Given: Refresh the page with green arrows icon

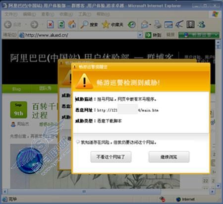Looking at the screenshot, I should [x=61, y=24].
